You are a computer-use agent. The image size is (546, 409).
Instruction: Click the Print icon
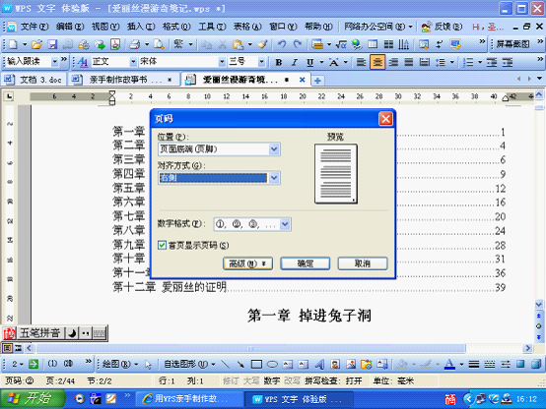click(x=135, y=44)
